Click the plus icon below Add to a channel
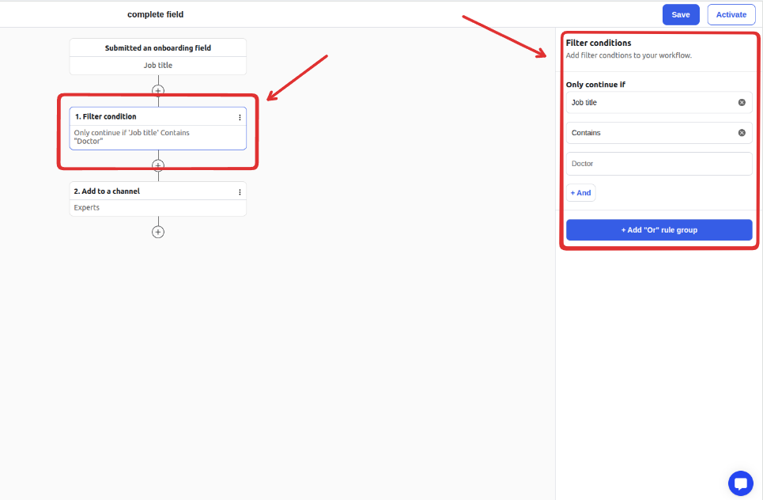The width and height of the screenshot is (763, 500). coord(158,232)
